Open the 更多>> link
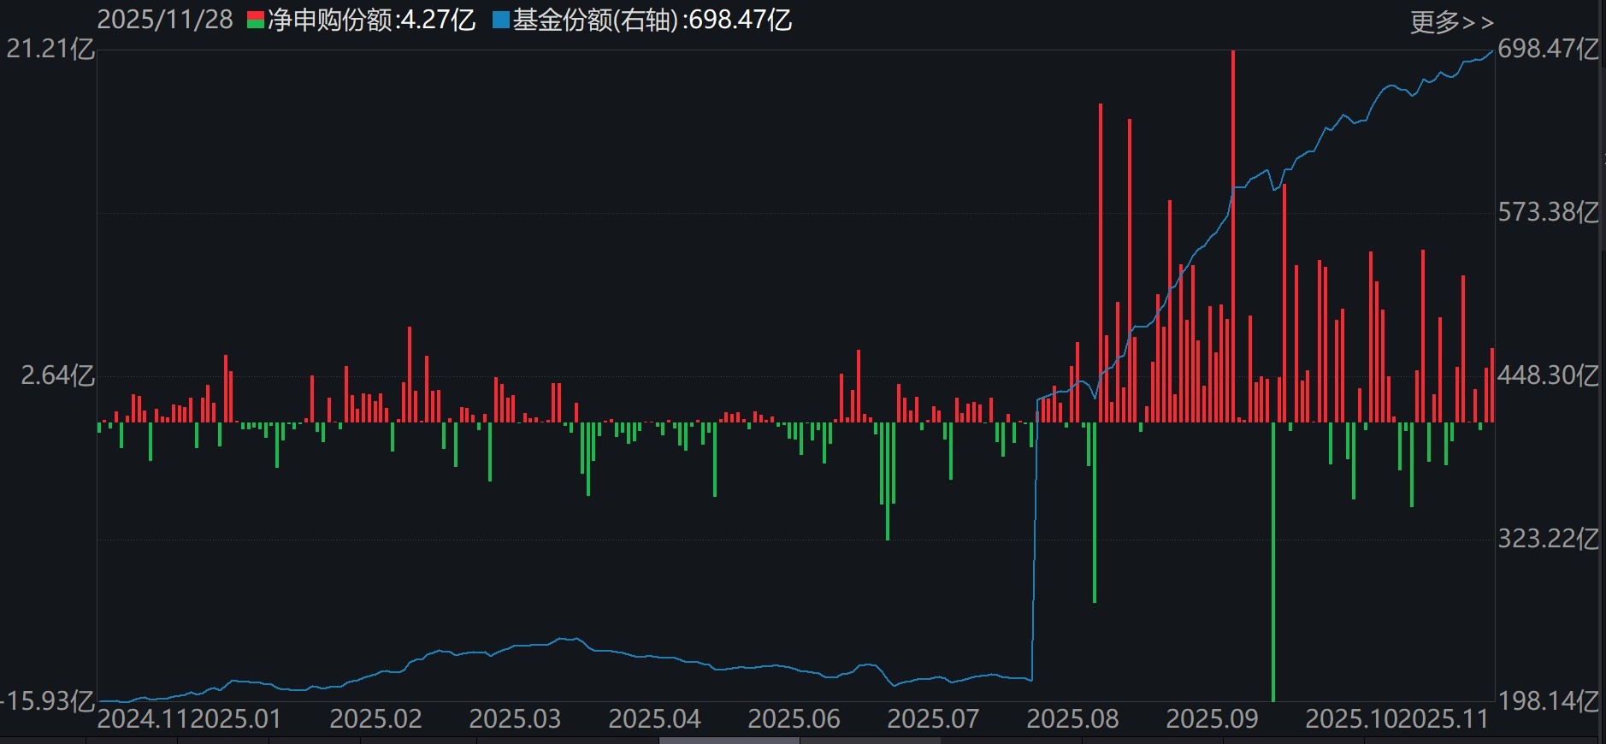This screenshot has width=1606, height=744. [1450, 21]
